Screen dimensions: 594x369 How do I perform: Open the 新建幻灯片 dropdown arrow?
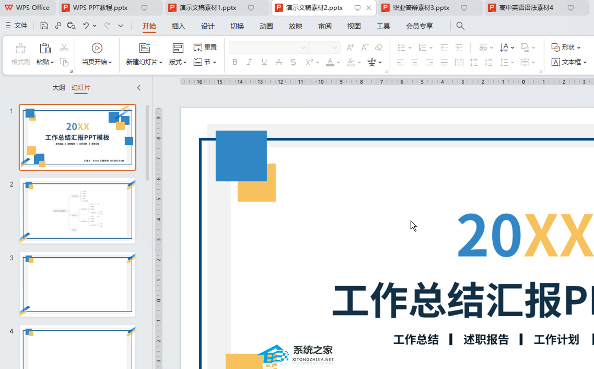(x=161, y=63)
